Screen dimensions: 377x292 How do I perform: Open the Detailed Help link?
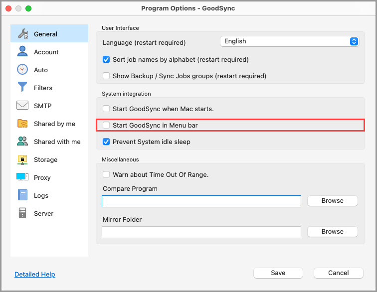[35, 274]
